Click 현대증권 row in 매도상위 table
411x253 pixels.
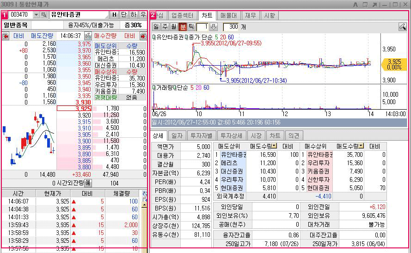[x=256, y=188]
